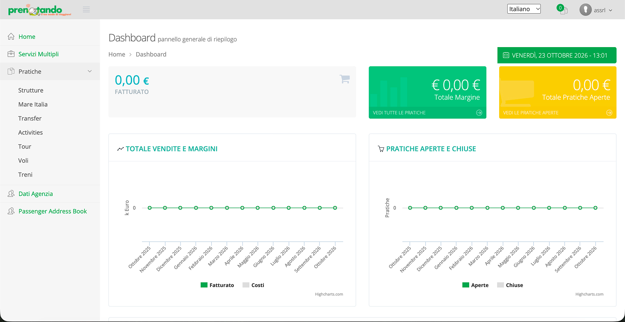Click the calendar icon in date banner
The image size is (625, 322).
point(506,55)
